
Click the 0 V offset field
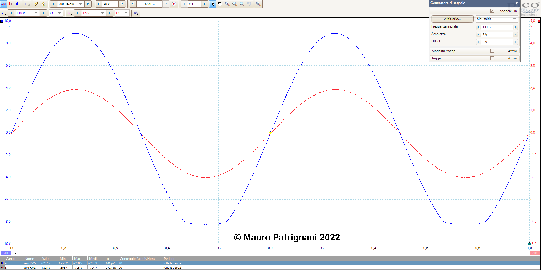[497, 42]
